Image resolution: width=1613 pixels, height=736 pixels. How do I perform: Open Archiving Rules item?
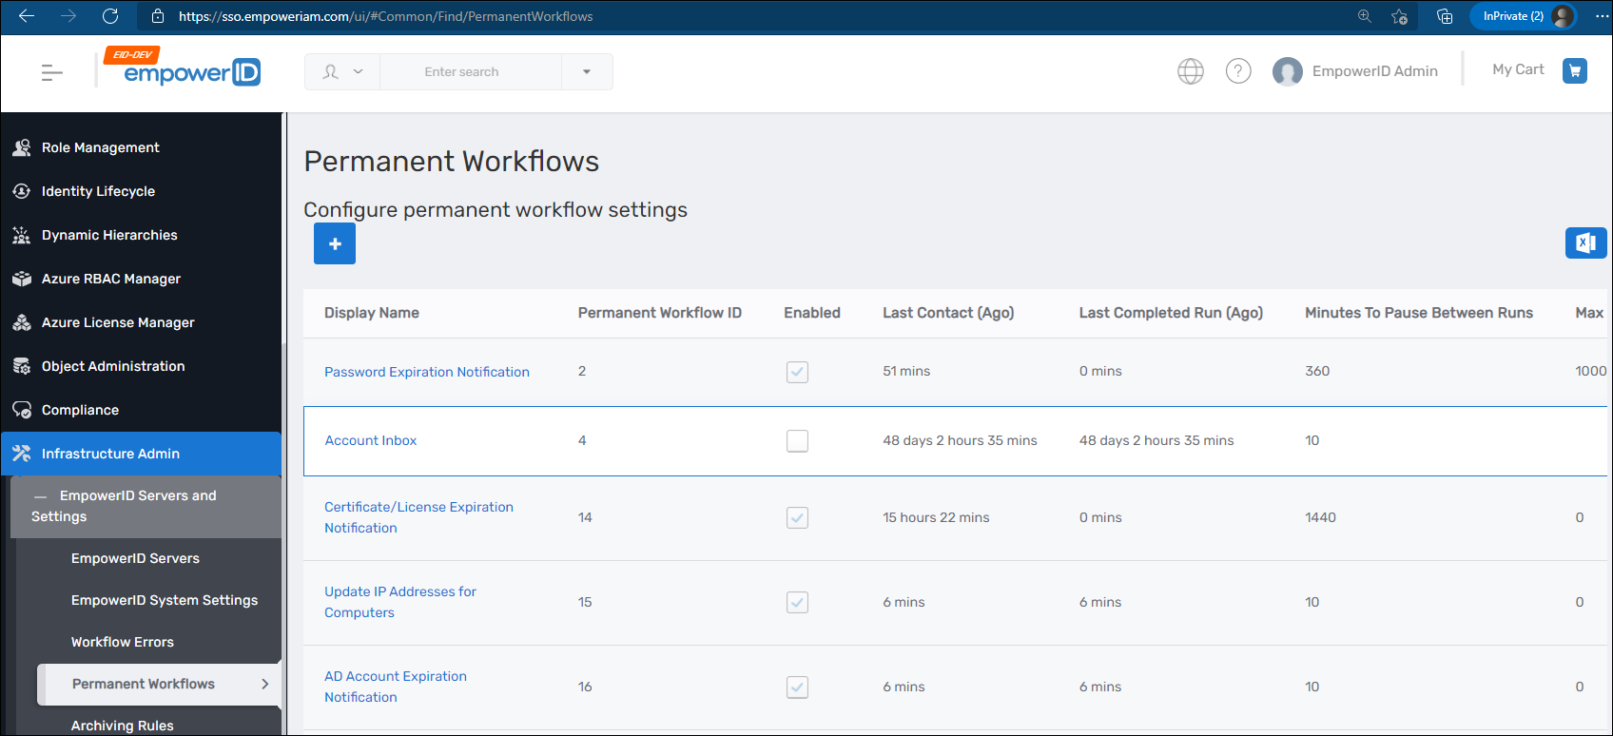[x=123, y=726]
